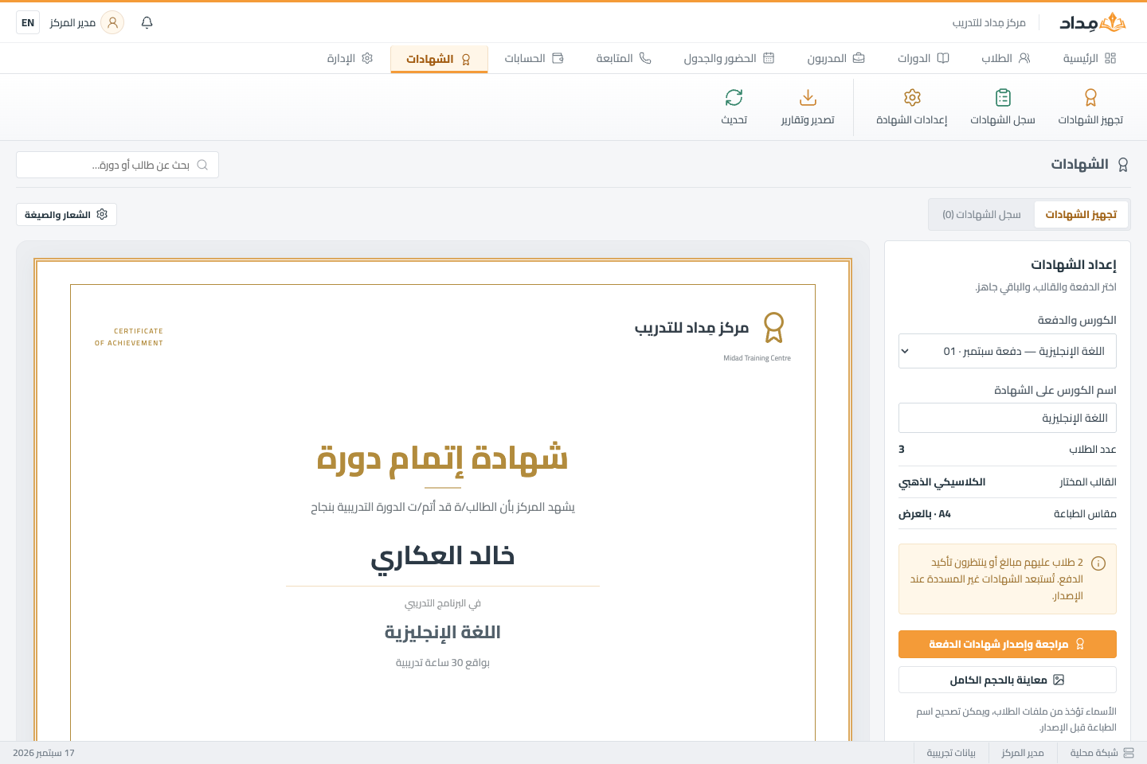1147x764 pixels.
Task: Switch language with the EN button
Action: coord(28,22)
